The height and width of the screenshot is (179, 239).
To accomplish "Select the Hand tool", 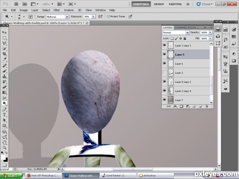I will (4, 142).
